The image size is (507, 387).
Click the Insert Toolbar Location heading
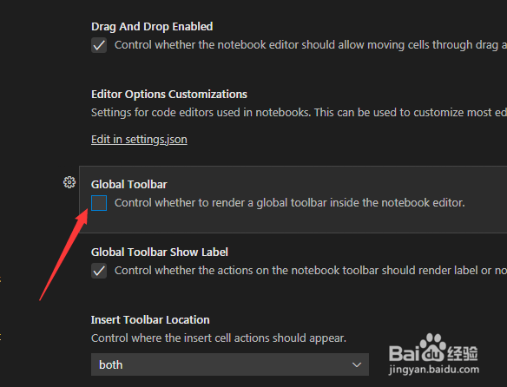click(x=150, y=319)
